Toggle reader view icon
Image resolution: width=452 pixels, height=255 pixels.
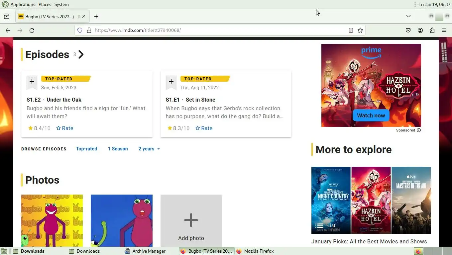click(351, 30)
